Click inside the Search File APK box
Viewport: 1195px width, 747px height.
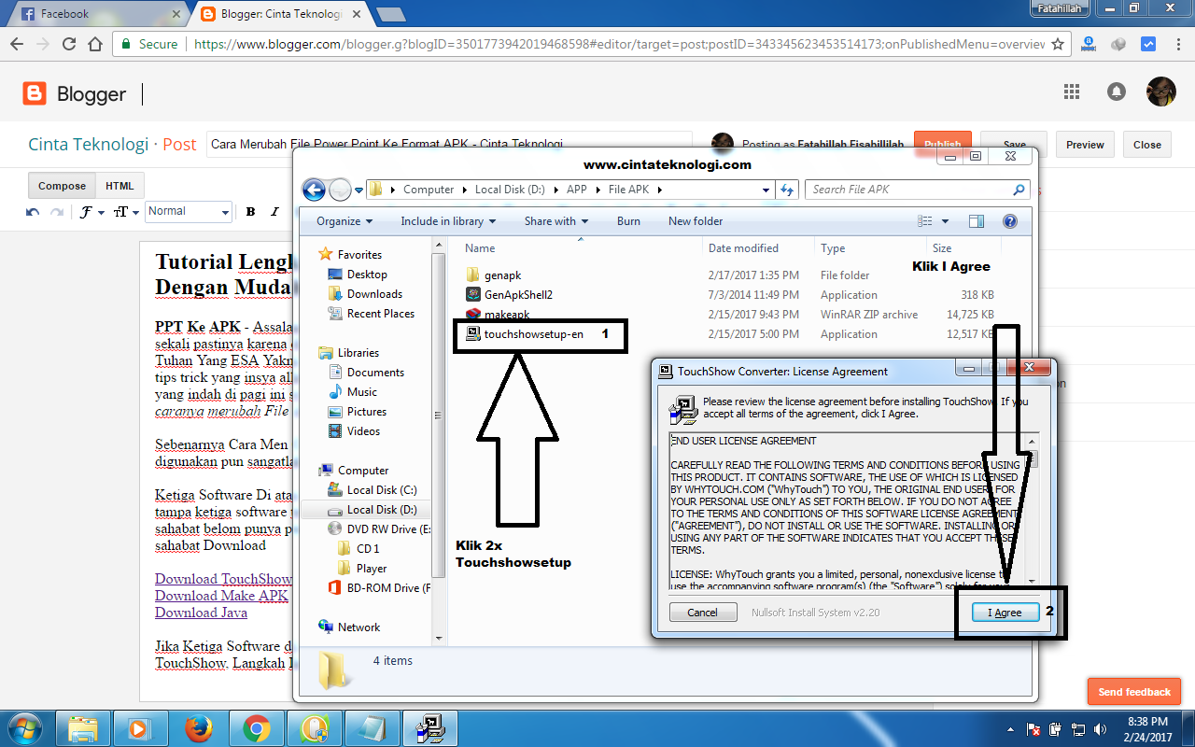[x=910, y=189]
